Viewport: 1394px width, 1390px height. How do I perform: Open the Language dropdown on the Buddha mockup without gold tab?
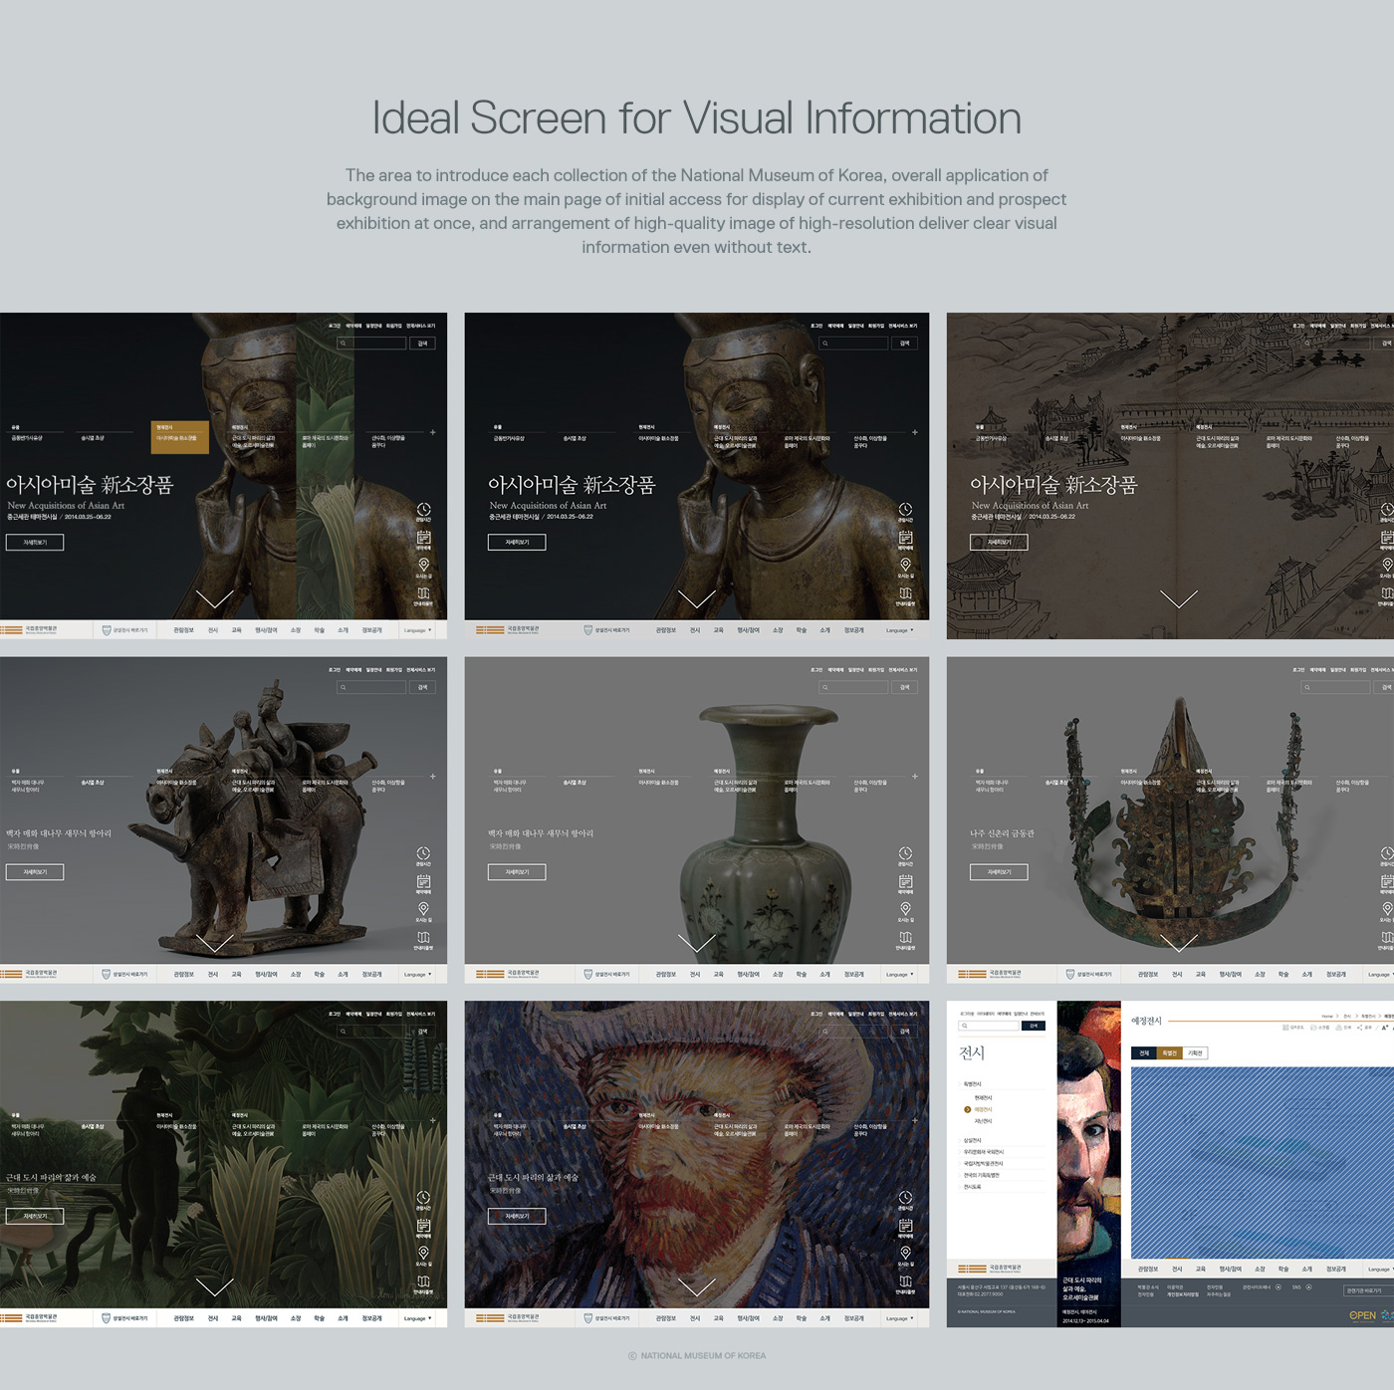(x=899, y=630)
